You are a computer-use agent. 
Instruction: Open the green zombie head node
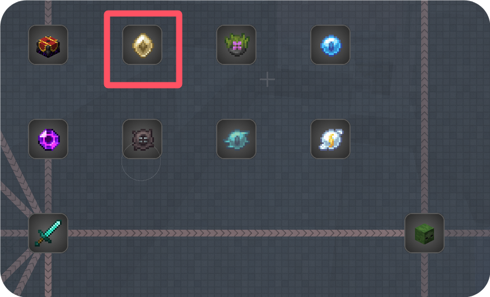point(424,233)
